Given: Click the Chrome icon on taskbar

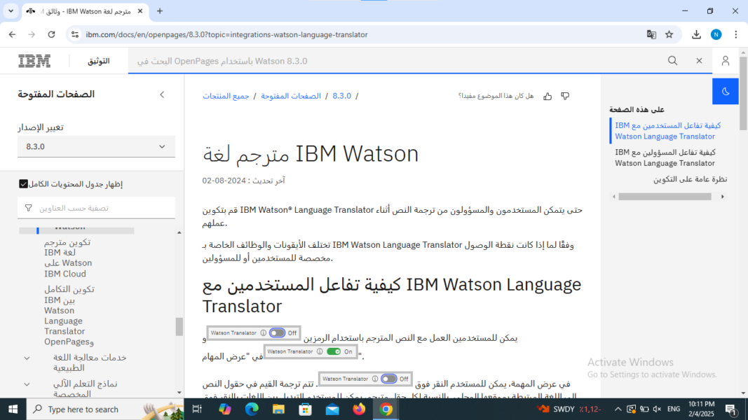Looking at the screenshot, I should pyautogui.click(x=386, y=409).
